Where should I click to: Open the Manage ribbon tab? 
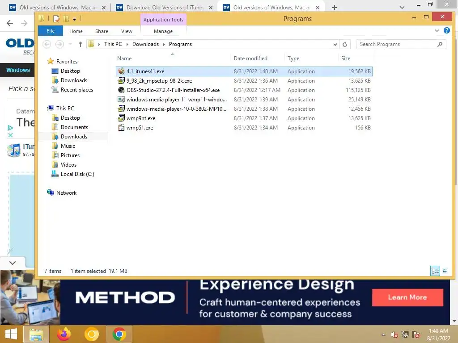point(163,31)
